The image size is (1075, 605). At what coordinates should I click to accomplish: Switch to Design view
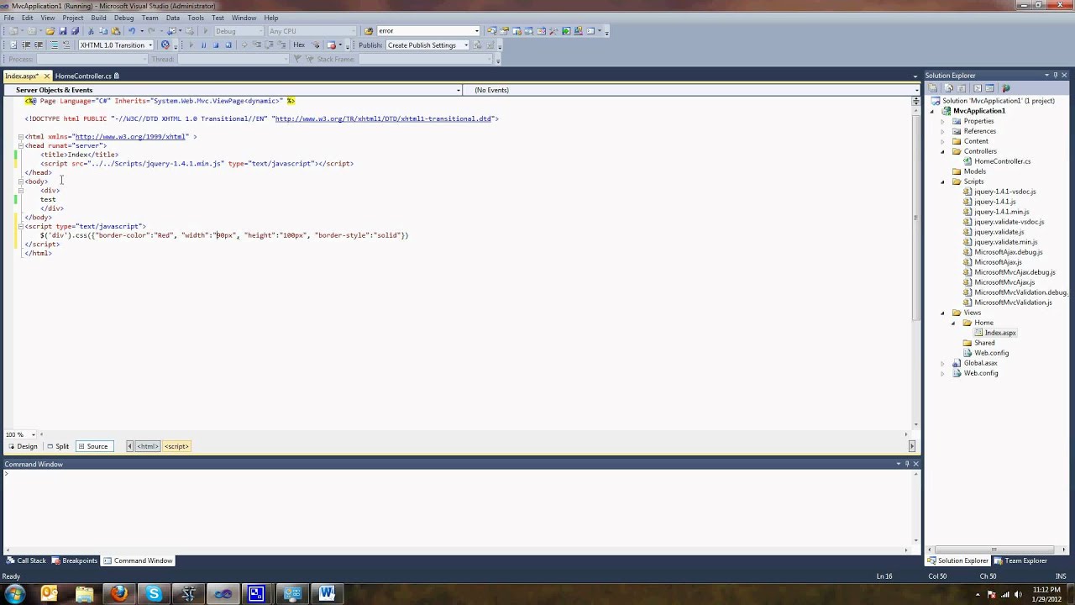point(22,446)
